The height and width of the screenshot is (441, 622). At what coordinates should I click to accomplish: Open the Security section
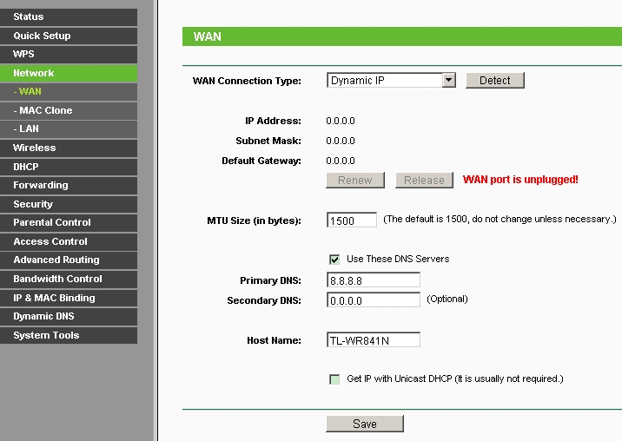(x=69, y=204)
